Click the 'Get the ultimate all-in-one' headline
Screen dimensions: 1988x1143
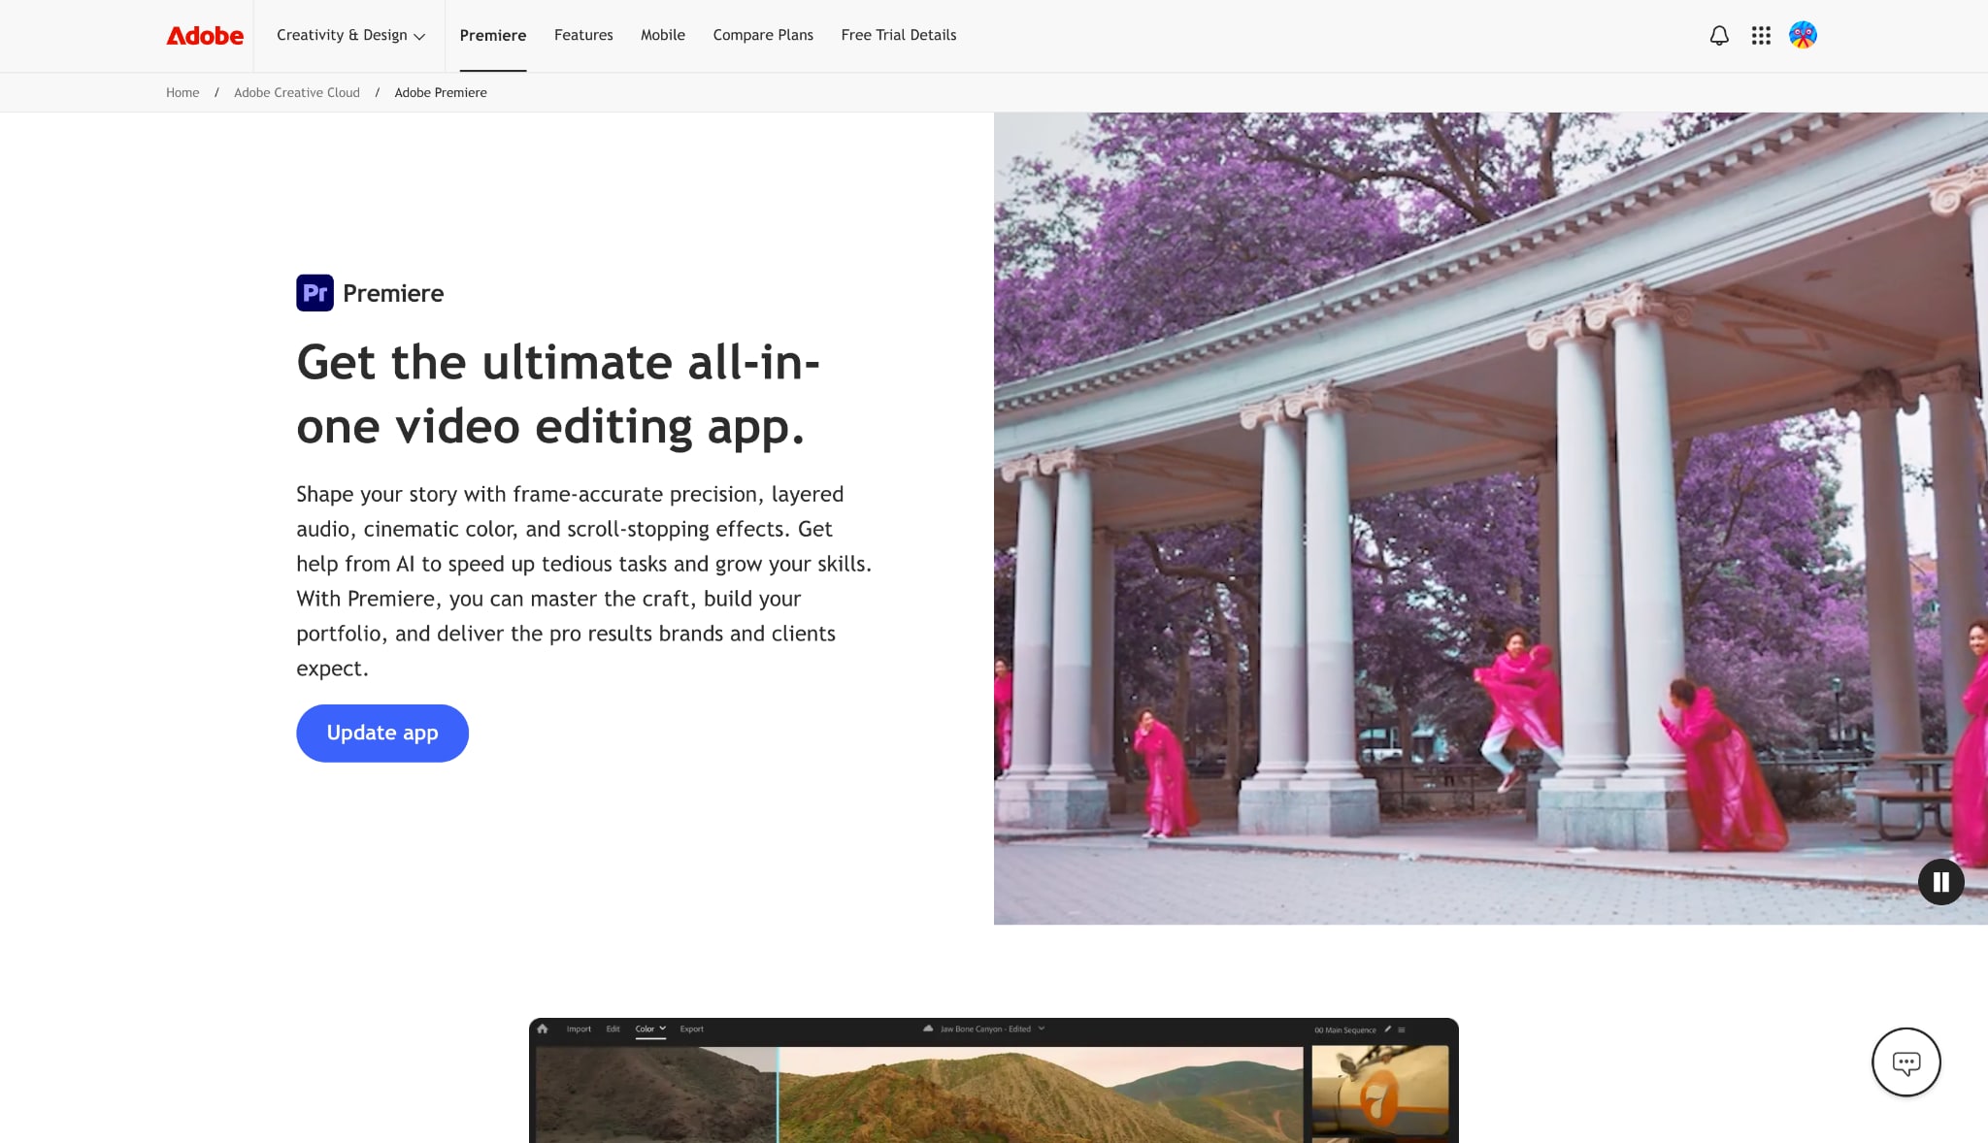click(558, 394)
